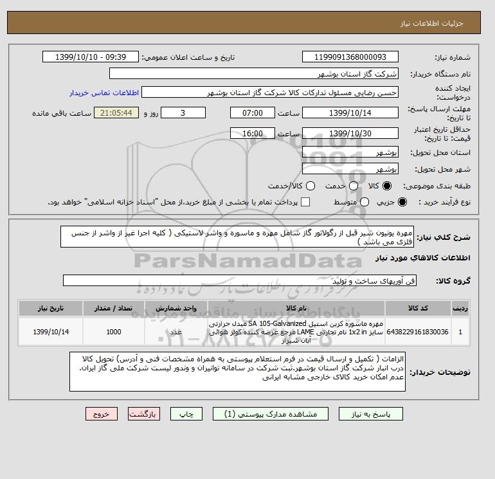Click buyer notes text area

tap(237, 372)
